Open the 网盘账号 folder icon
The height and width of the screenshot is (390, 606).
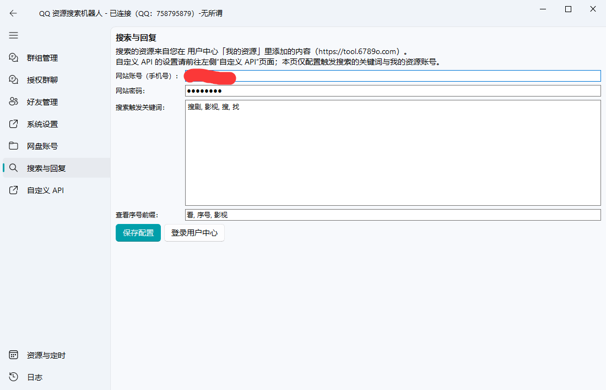click(13, 146)
